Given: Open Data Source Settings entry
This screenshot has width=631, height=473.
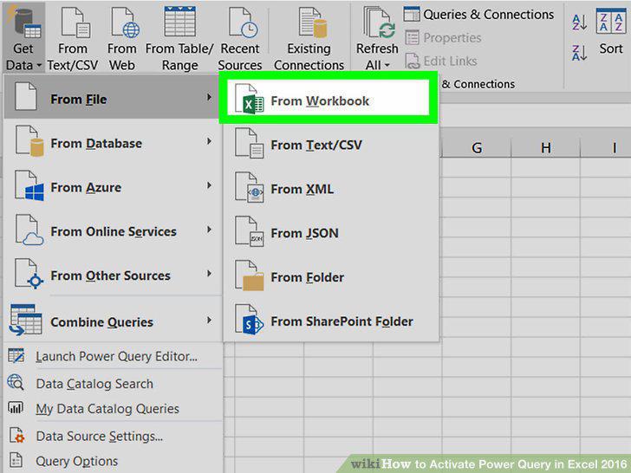Looking at the screenshot, I should coord(113,435).
